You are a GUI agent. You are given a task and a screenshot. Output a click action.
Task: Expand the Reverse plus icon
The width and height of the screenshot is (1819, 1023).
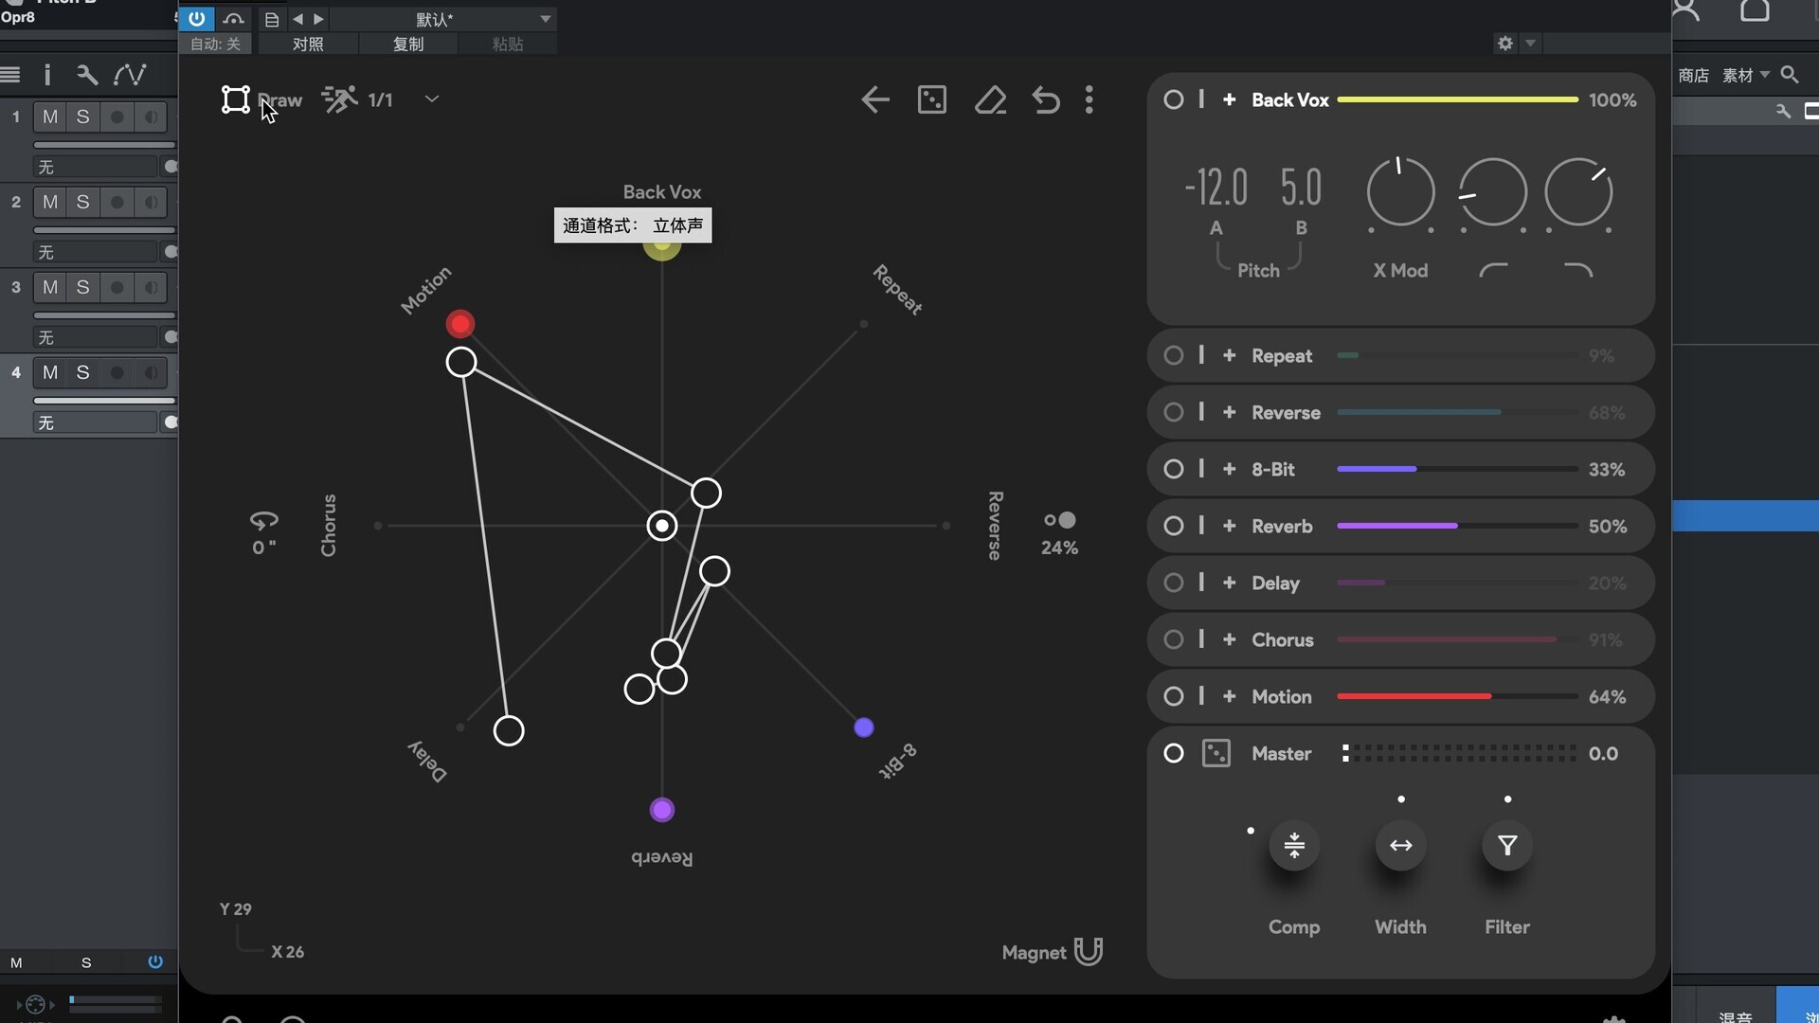pyautogui.click(x=1230, y=412)
